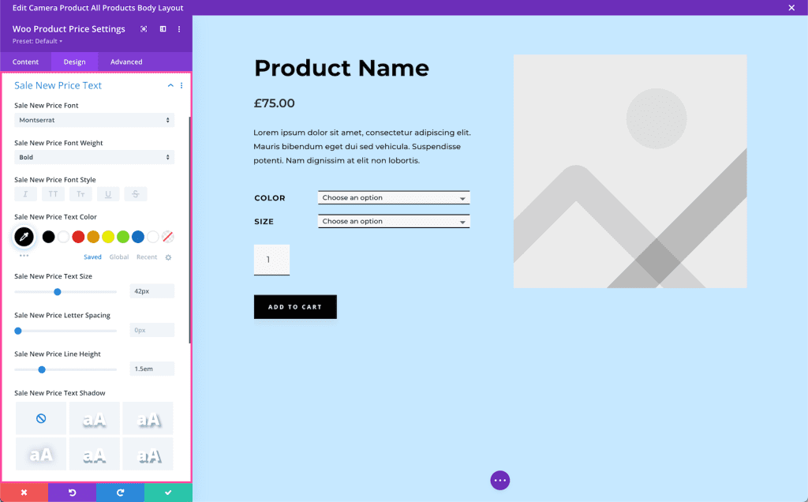Select the bottom-left heavy text shadow preset
The height and width of the screenshot is (502, 808).
[x=40, y=454]
